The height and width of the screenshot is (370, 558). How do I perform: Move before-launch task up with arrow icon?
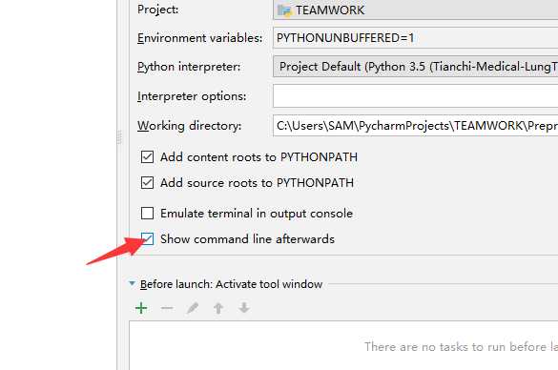[218, 308]
